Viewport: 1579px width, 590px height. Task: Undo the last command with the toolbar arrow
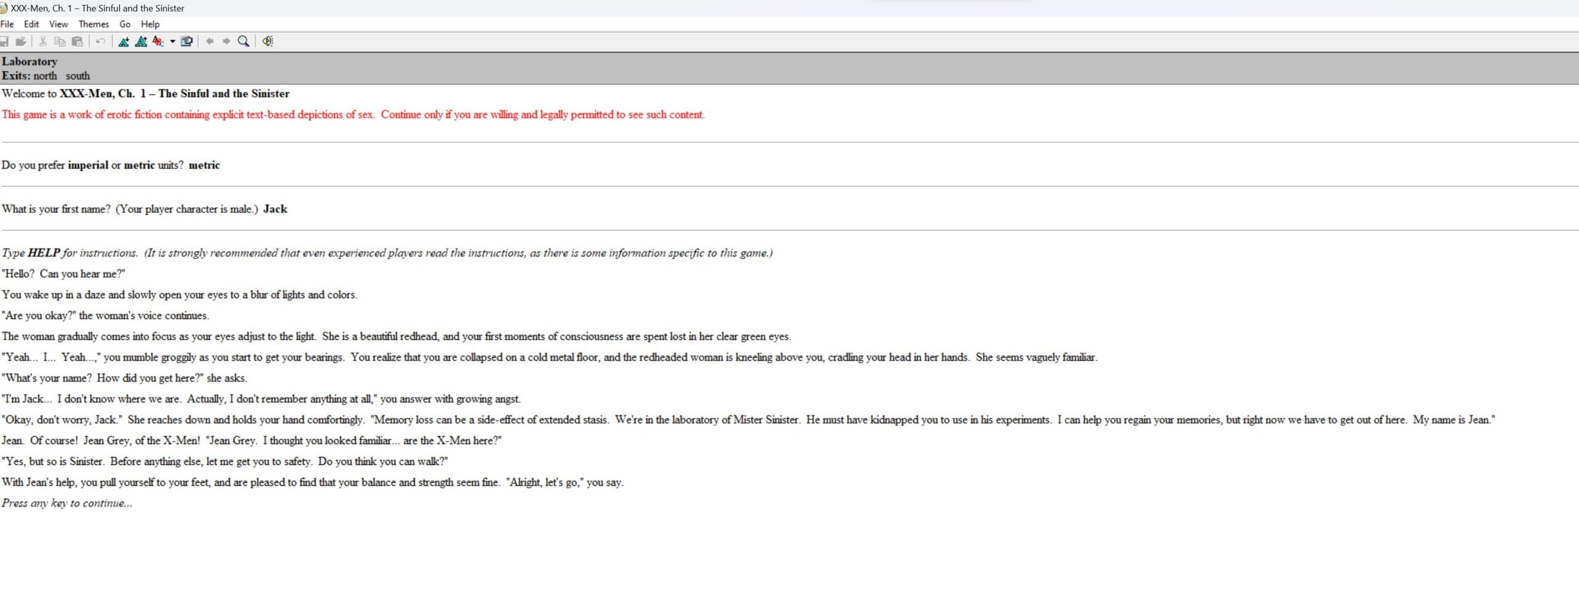point(101,41)
